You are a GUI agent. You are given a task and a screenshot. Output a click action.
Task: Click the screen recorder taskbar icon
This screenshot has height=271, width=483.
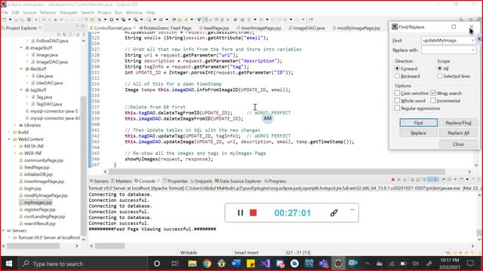coord(352,263)
